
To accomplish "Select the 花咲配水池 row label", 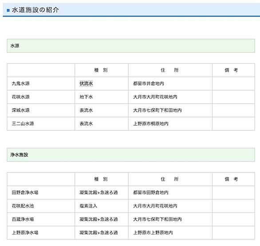I will 23,206.
